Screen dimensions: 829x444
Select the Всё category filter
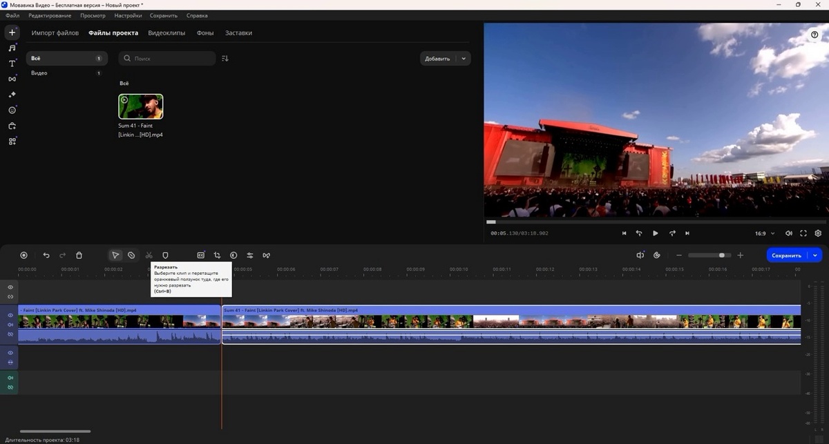[66, 59]
